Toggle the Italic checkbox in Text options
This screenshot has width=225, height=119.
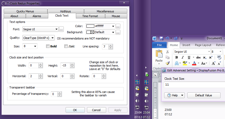pyautogui.click(x=66, y=46)
